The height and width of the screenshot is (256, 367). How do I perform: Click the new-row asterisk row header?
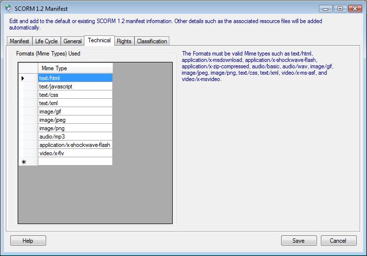[28, 162]
